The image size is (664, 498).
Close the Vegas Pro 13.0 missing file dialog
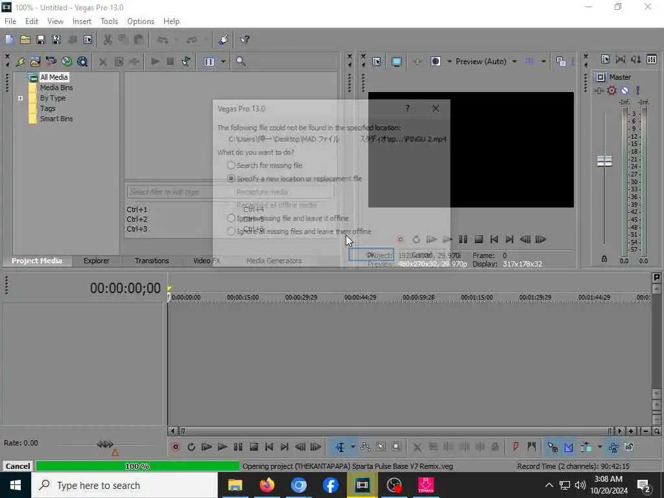coord(436,108)
